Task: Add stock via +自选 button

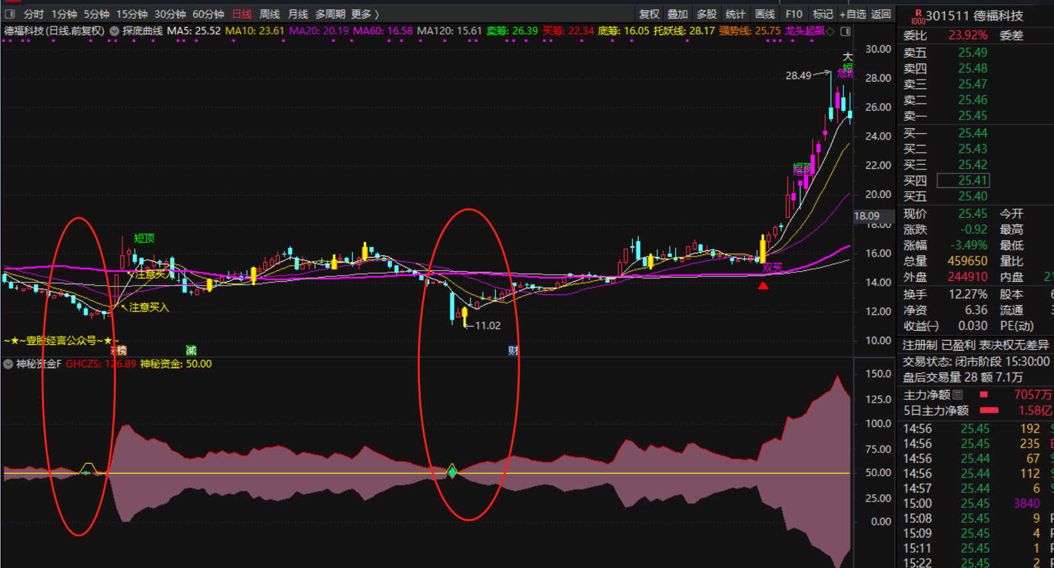Action: (x=853, y=14)
